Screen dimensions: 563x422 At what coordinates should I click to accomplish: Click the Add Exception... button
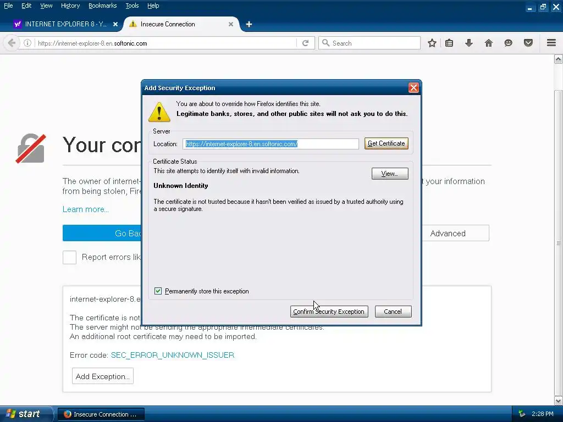tap(103, 376)
